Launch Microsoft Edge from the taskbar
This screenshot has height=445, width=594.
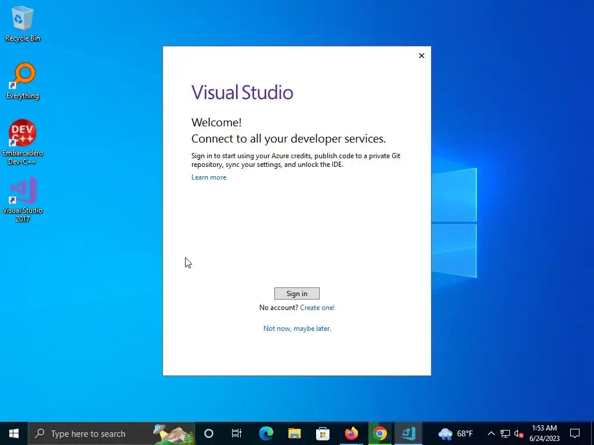pyautogui.click(x=266, y=433)
